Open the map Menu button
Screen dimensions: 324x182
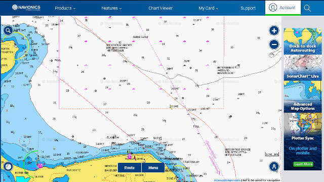click(x=153, y=167)
